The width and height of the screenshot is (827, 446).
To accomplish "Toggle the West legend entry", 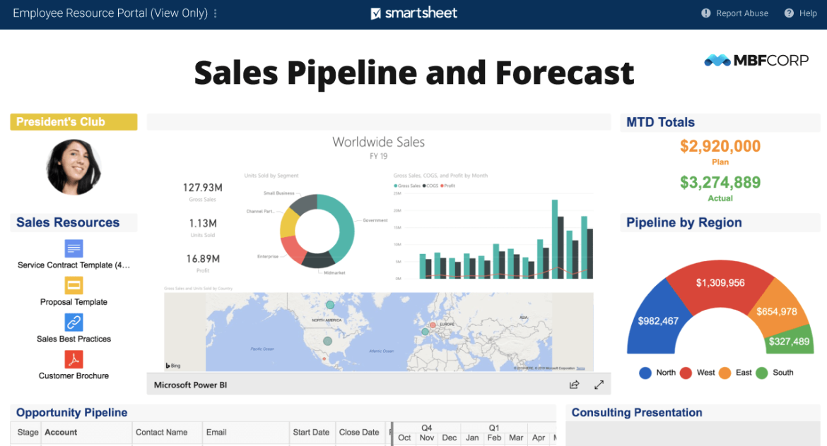I will point(686,373).
